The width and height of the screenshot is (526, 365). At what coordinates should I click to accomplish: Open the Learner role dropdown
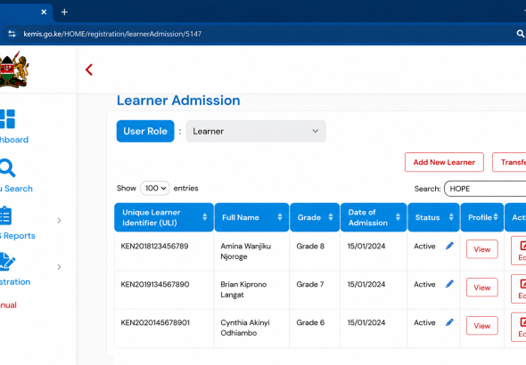256,131
